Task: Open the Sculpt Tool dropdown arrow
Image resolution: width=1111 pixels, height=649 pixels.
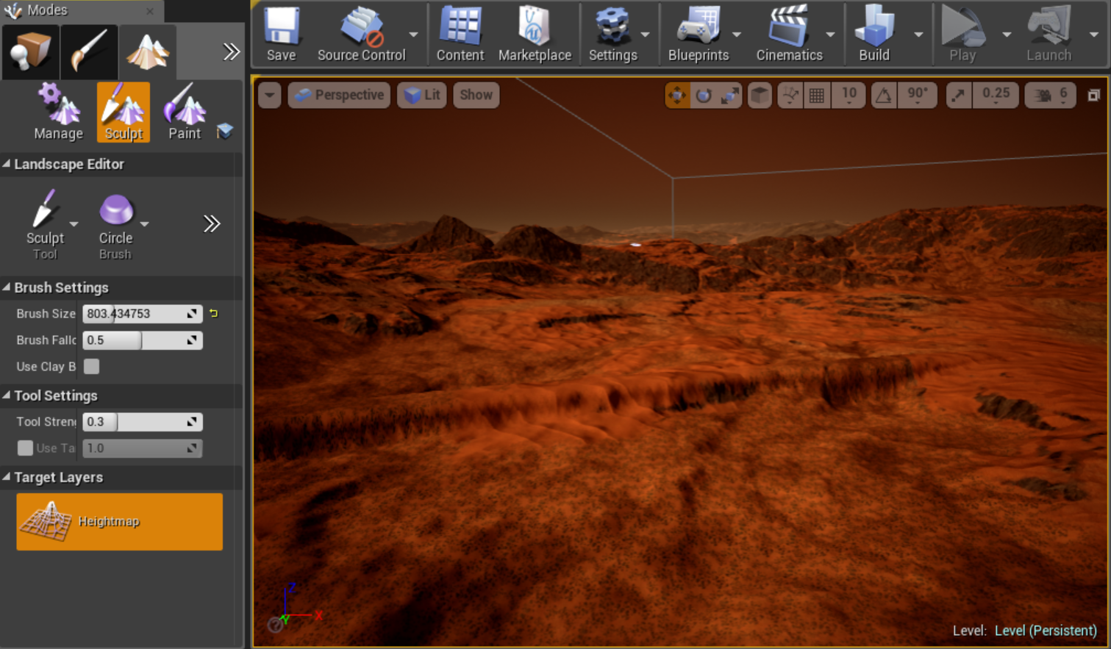Action: click(x=74, y=223)
